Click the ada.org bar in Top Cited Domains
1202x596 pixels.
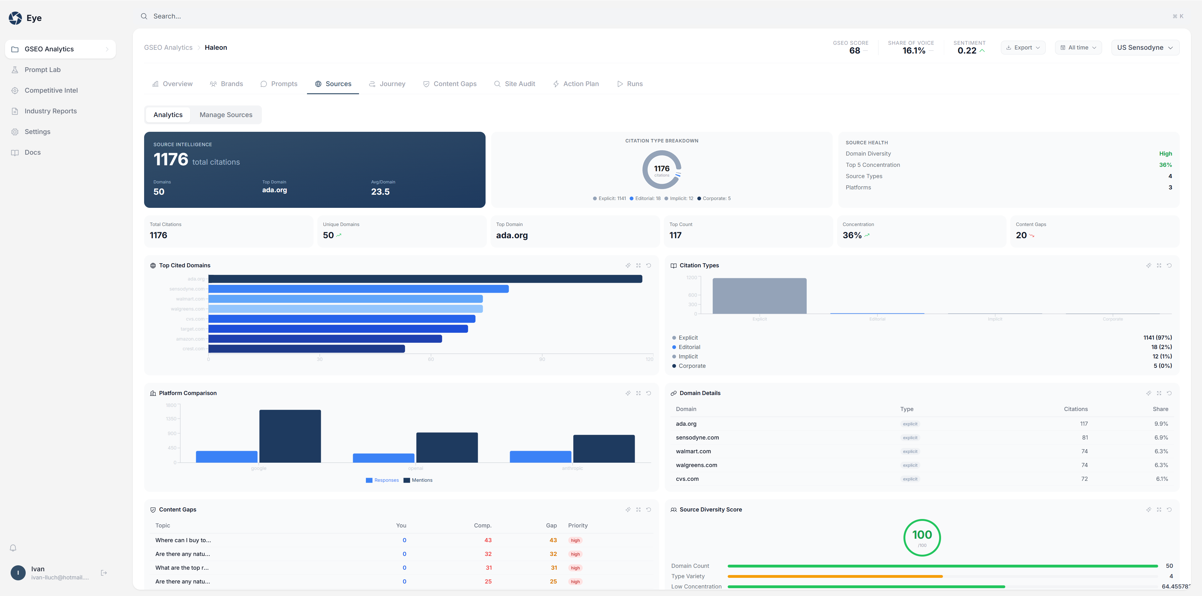[424, 279]
